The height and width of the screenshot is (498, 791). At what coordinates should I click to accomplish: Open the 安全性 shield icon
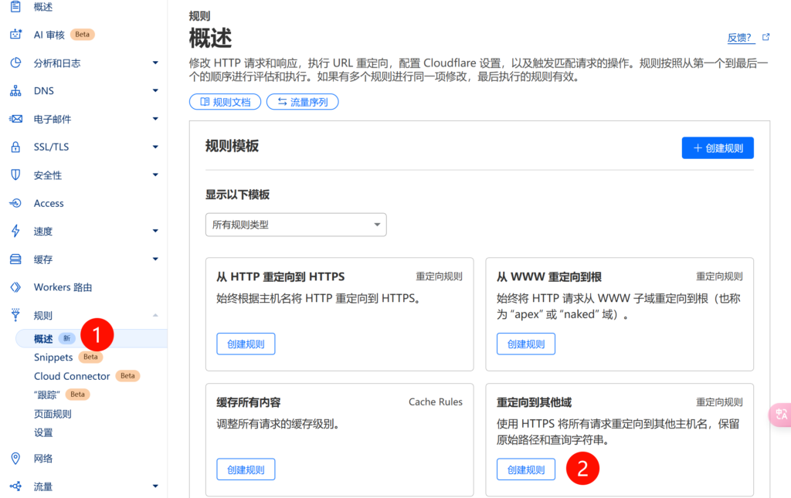[x=17, y=174]
